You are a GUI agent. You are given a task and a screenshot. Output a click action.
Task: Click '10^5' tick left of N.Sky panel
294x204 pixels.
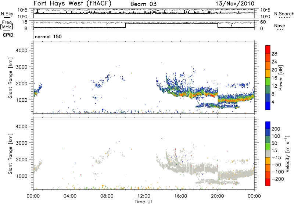pyautogui.click(x=22, y=10)
